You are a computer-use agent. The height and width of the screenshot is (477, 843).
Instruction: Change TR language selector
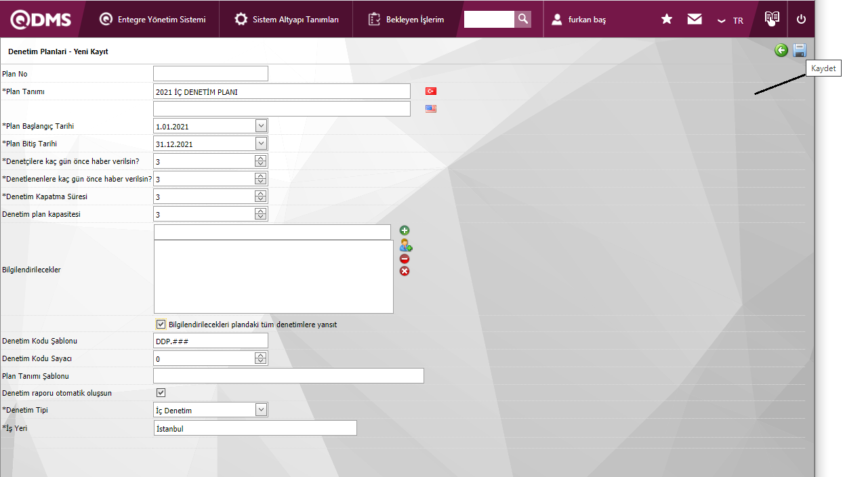(x=731, y=20)
